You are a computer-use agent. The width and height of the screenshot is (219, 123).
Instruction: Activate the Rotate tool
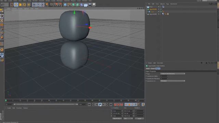(24, 5)
